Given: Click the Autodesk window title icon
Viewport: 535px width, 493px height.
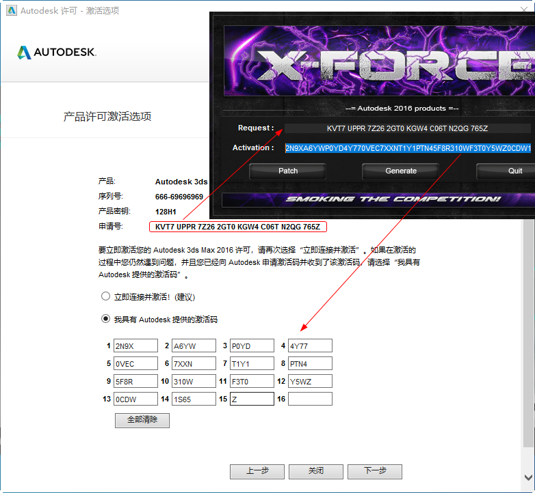Looking at the screenshot, I should (11, 10).
